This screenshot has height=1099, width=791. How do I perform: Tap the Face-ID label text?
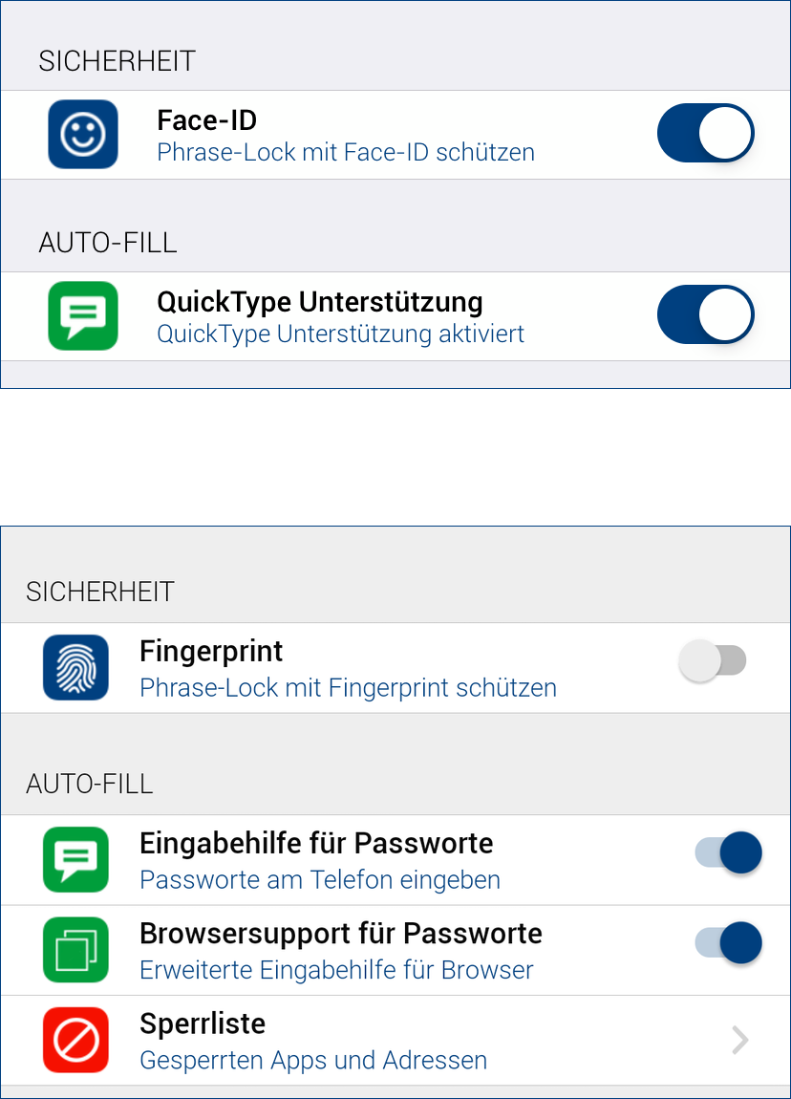coord(206,120)
